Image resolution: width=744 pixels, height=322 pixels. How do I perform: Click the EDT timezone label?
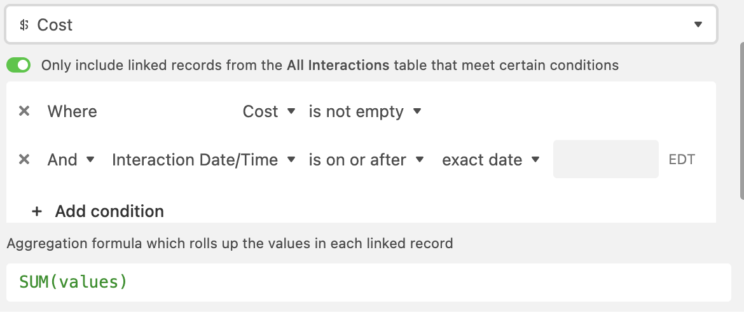682,160
